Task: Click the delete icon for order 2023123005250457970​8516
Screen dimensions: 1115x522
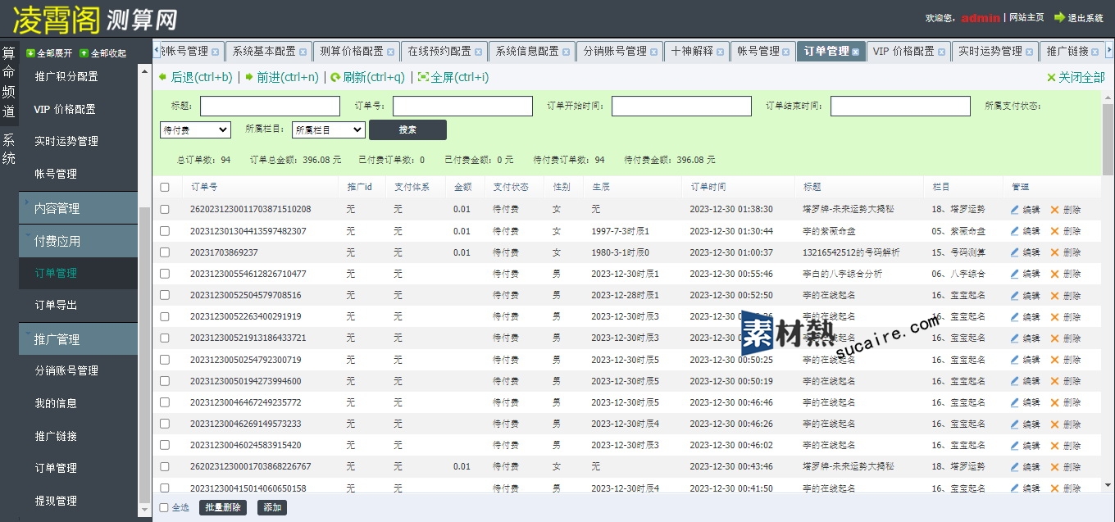Action: 1055,295
